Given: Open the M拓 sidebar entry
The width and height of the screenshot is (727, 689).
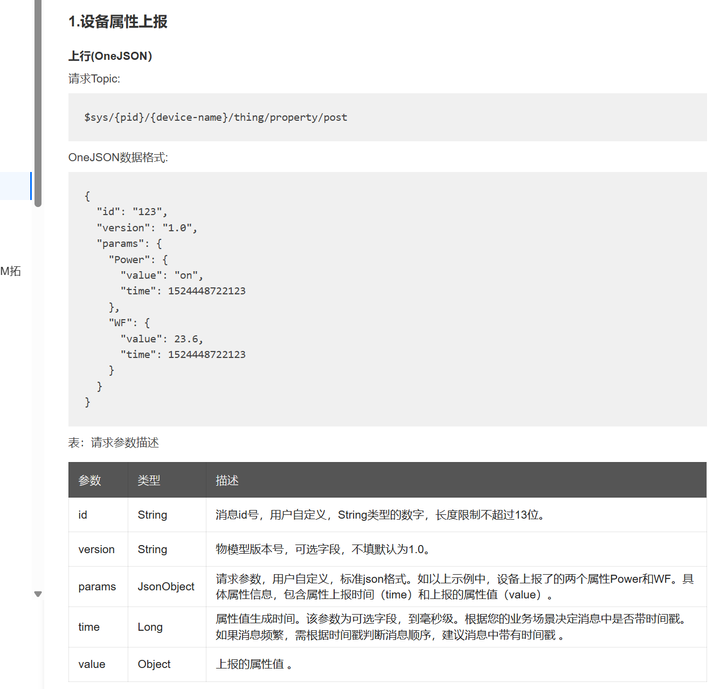Looking at the screenshot, I should tap(11, 271).
